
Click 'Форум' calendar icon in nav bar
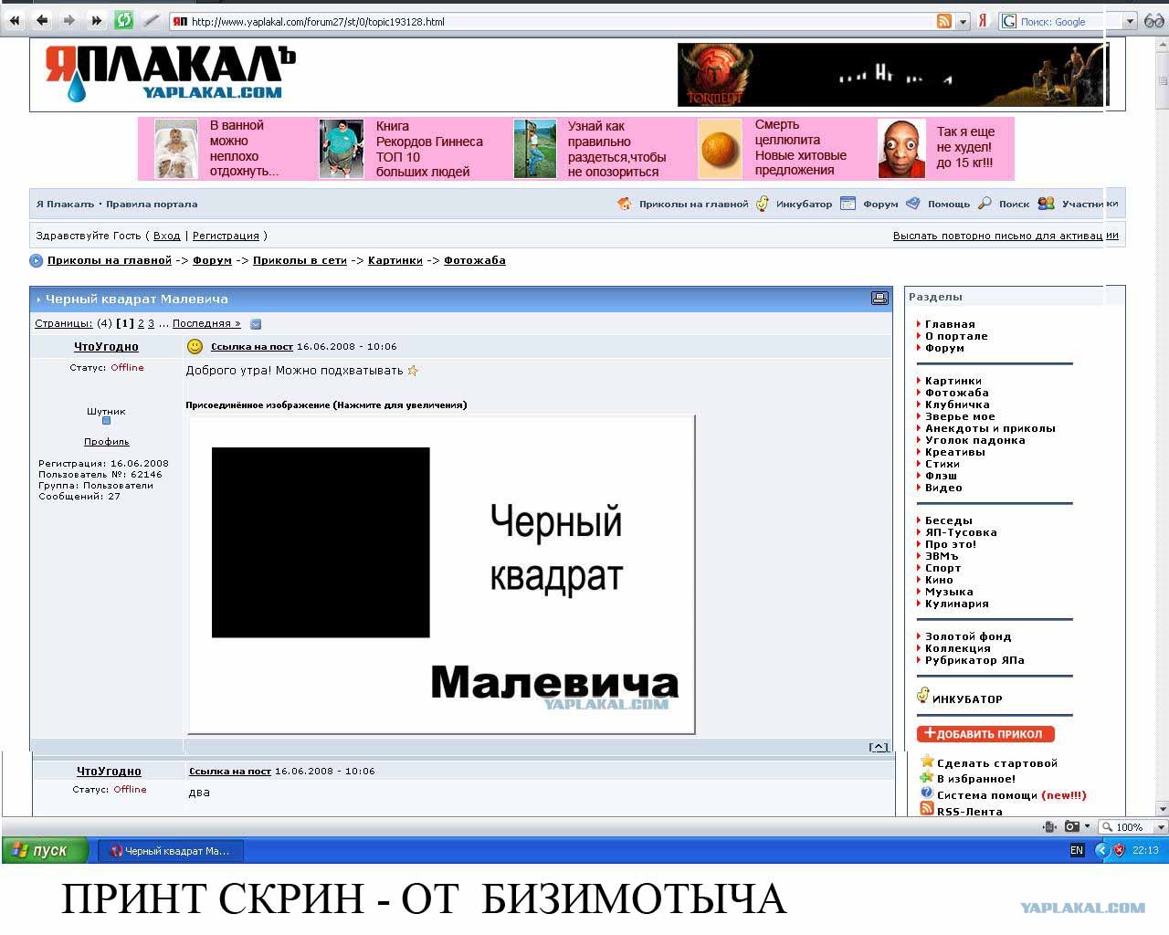click(x=848, y=204)
